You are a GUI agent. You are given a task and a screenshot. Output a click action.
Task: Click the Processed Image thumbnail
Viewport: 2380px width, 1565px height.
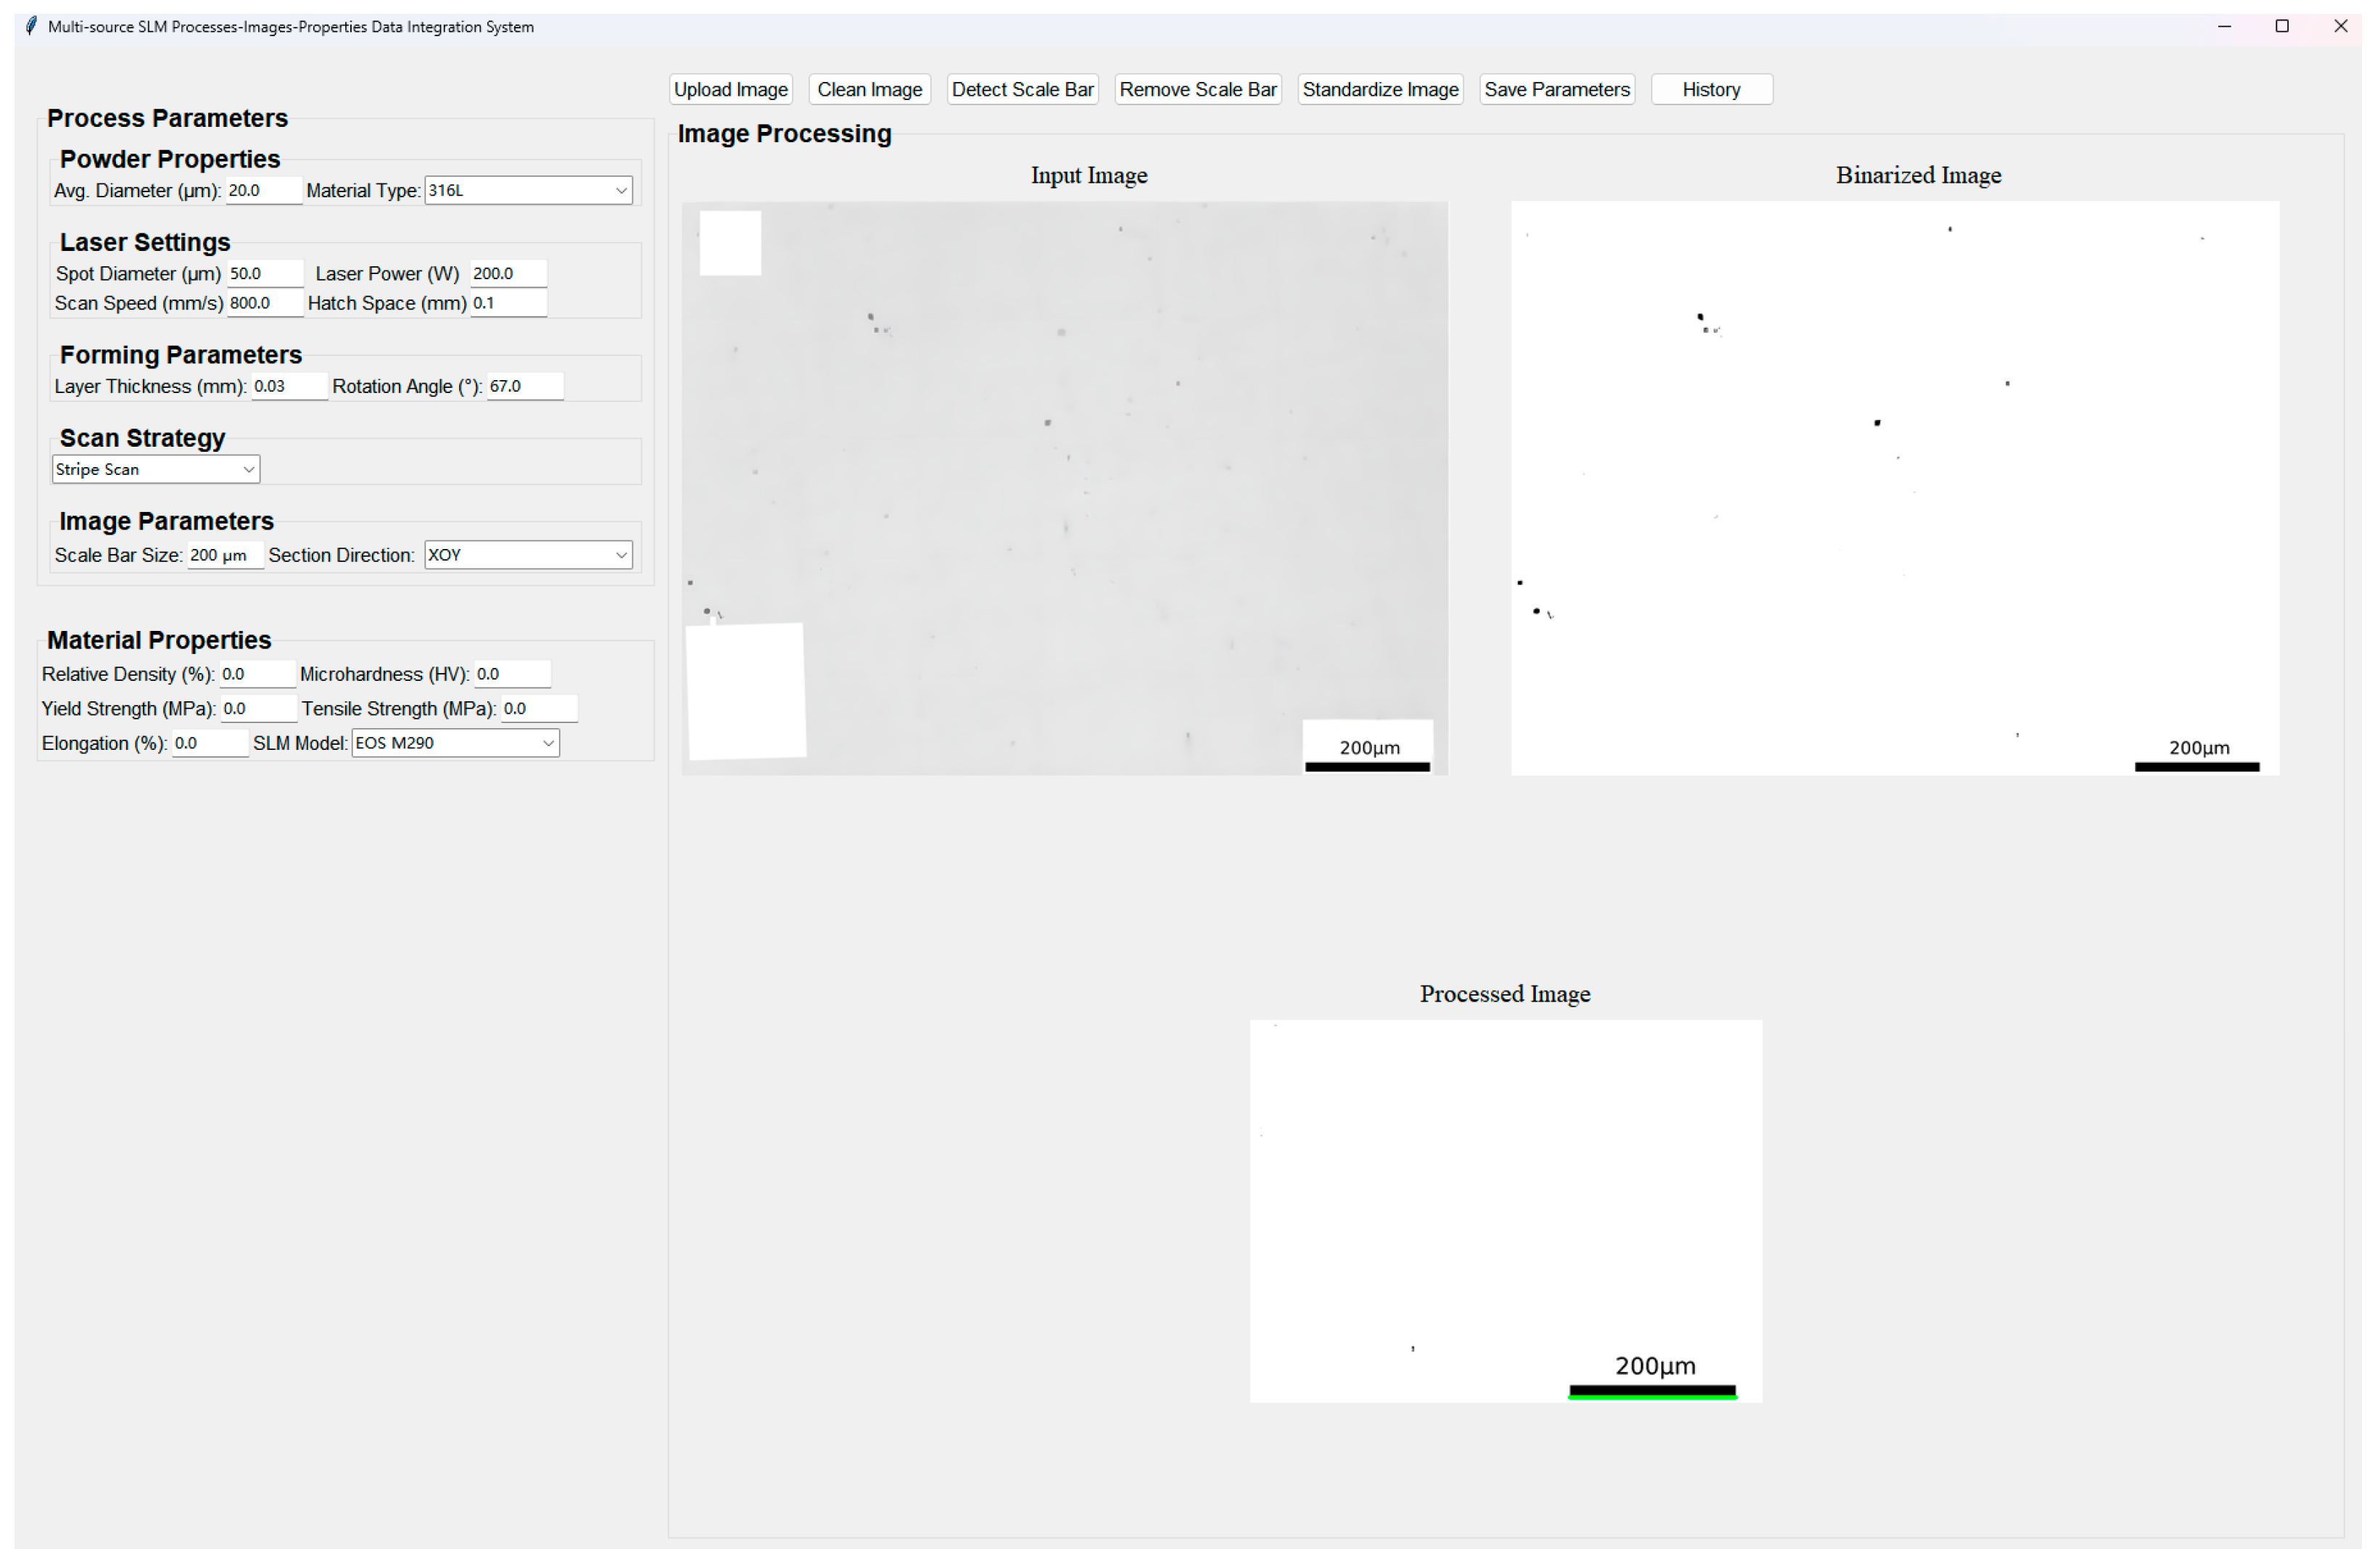1505,1210
